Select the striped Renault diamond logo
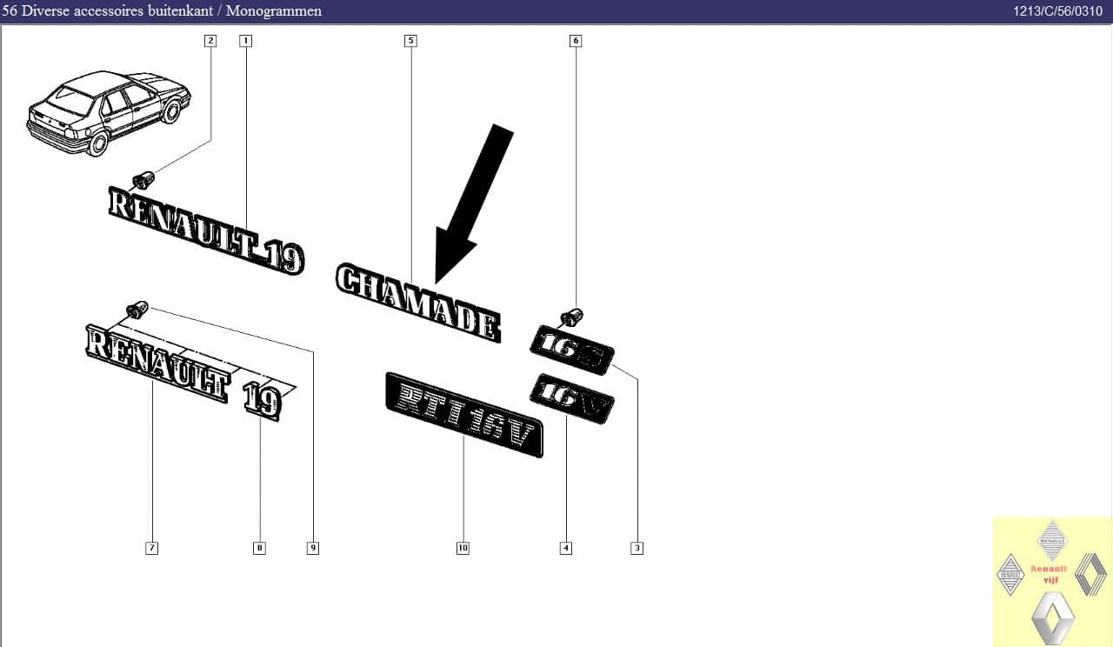1113x647 pixels. (1090, 575)
